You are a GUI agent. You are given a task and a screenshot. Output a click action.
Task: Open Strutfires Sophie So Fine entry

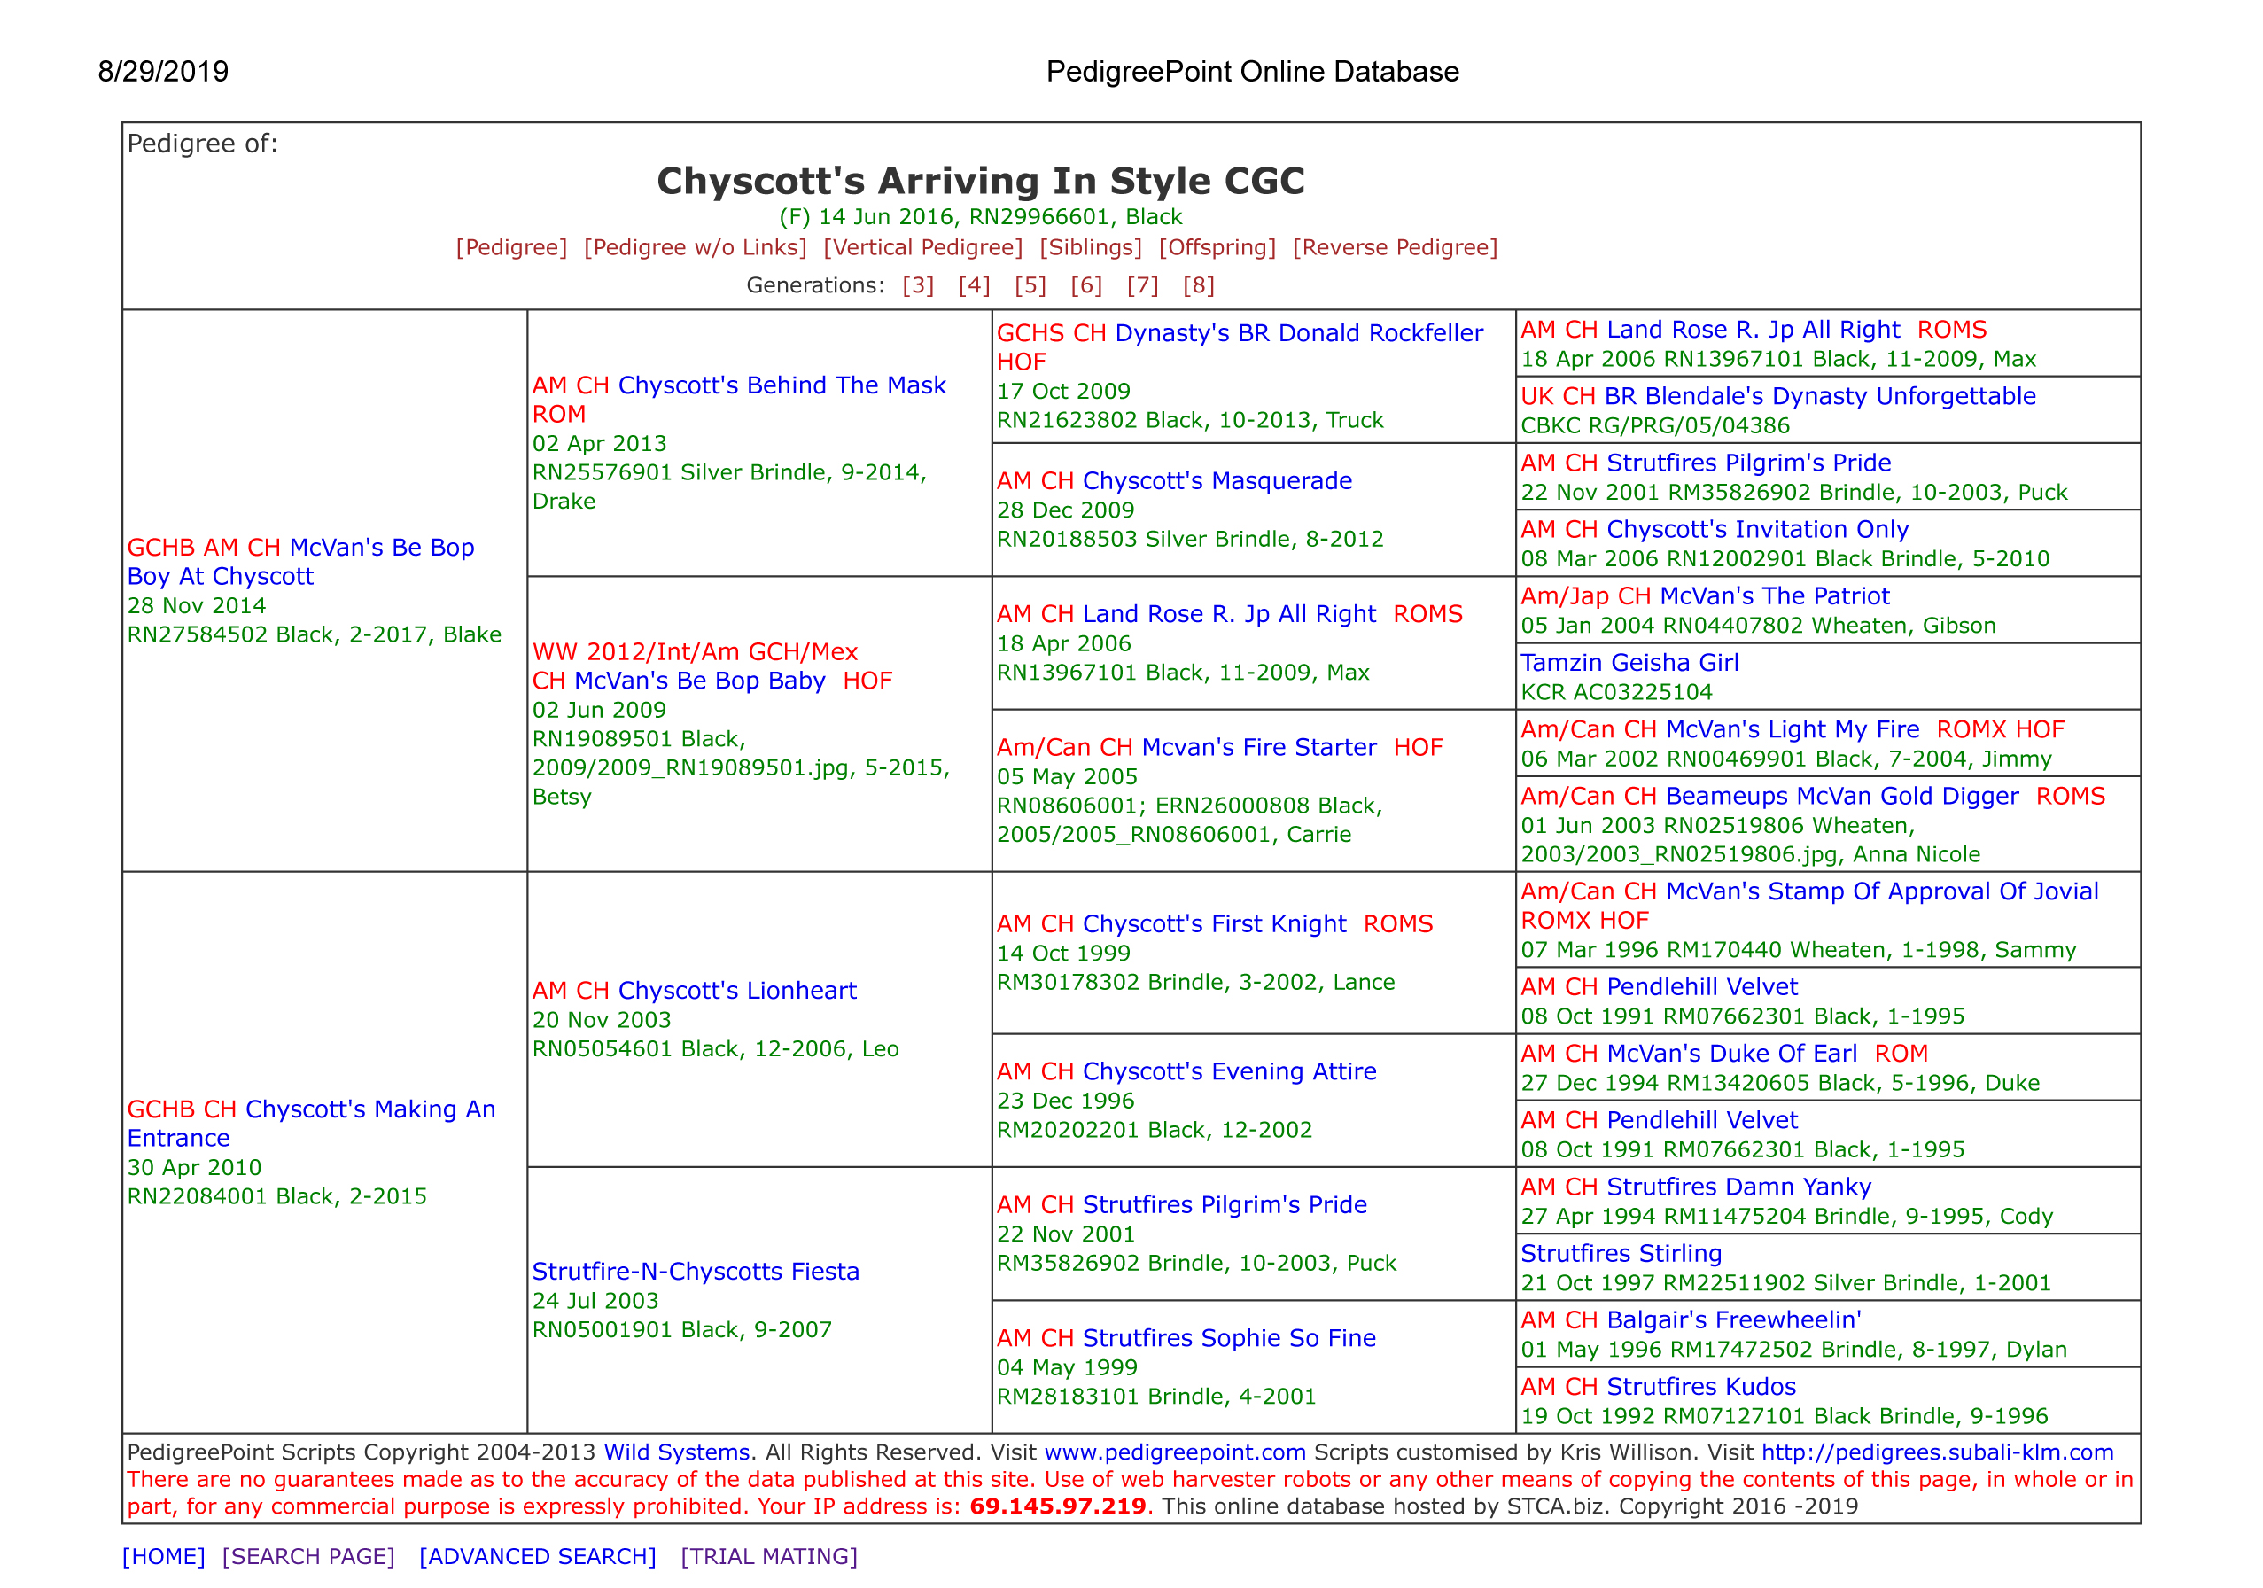(1229, 1337)
